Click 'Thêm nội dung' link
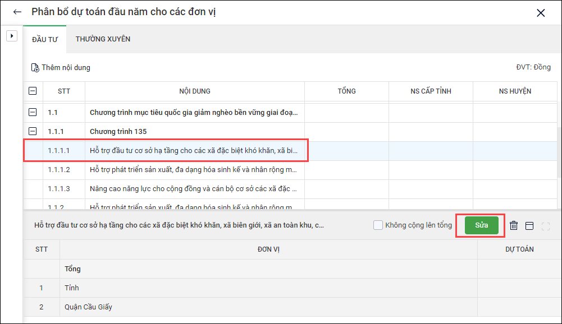 pyautogui.click(x=66, y=68)
